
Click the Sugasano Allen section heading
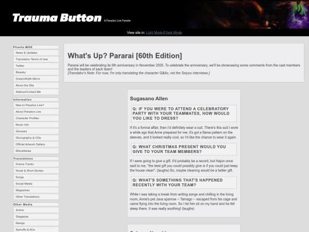(149, 99)
